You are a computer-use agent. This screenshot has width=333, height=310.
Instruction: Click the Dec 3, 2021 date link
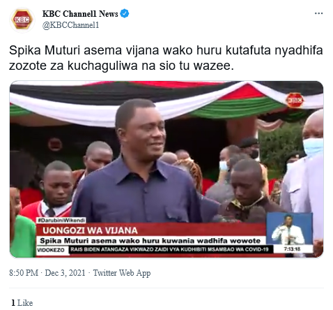point(65,273)
